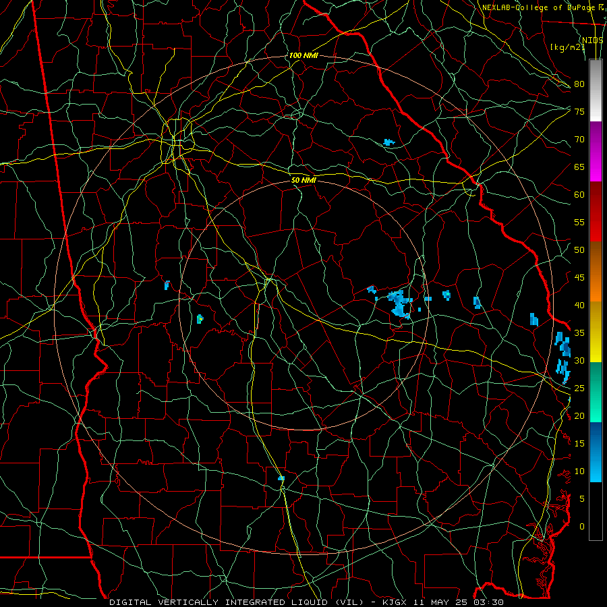Select the 0 value on the scale
This screenshot has width=607, height=607.
click(x=582, y=527)
